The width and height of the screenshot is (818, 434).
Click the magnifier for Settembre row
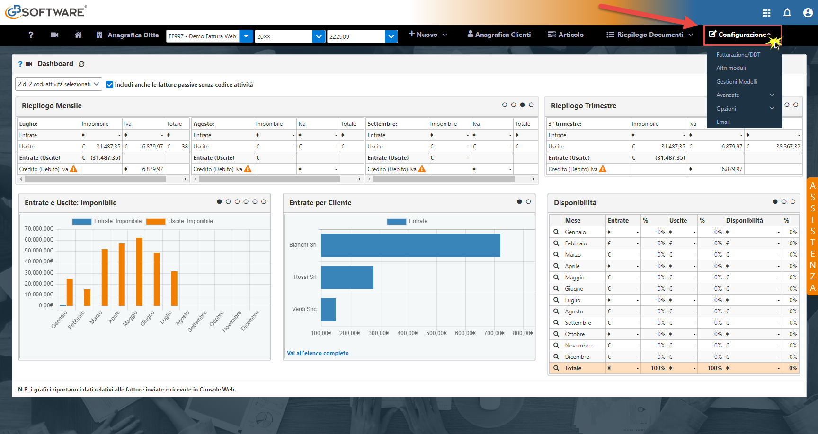[556, 322]
